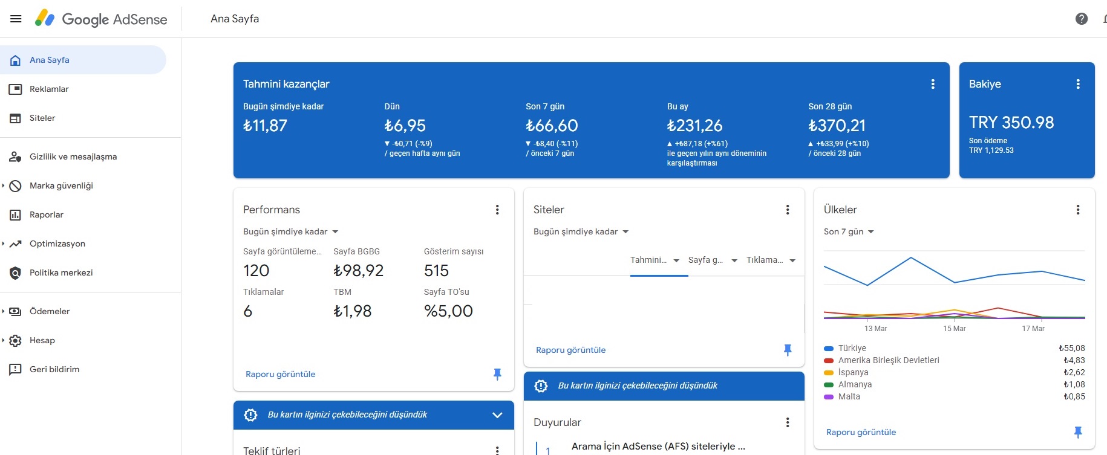Screen dimensions: 1107x455
Task: Click the Hesap gear icon
Action: click(x=16, y=340)
